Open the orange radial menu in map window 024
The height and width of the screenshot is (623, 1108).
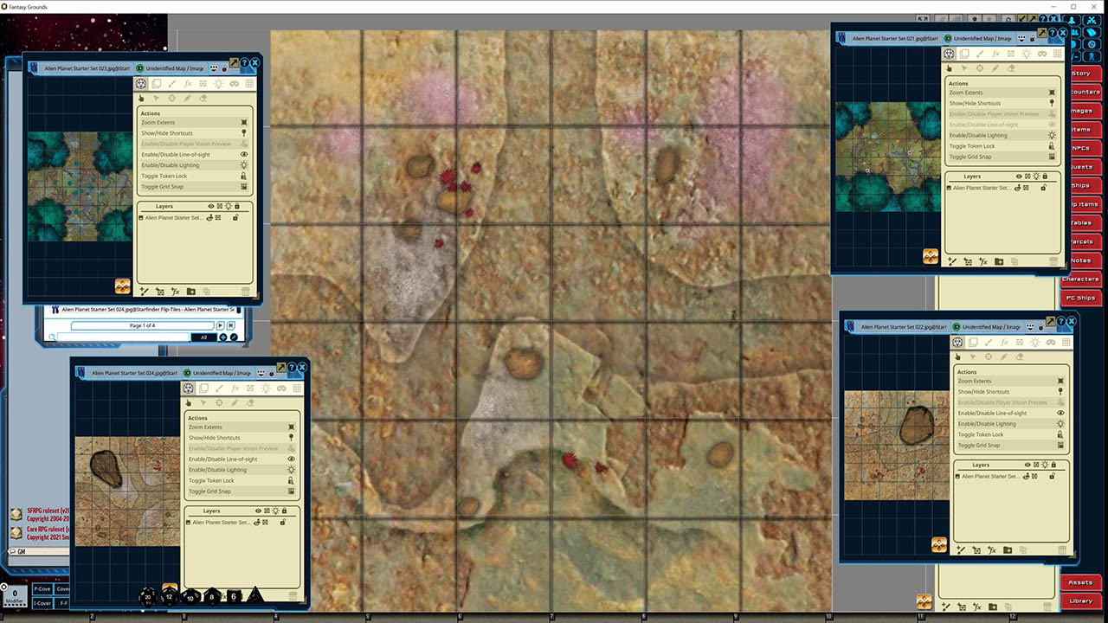[x=169, y=586]
